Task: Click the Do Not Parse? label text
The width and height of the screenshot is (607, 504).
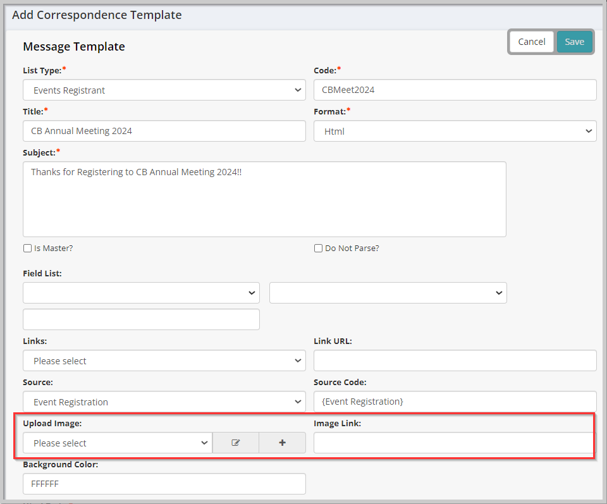Action: pyautogui.click(x=352, y=248)
